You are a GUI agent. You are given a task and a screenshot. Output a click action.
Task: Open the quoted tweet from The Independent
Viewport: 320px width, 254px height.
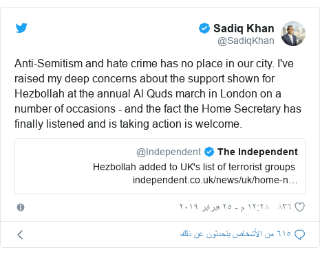[160, 166]
